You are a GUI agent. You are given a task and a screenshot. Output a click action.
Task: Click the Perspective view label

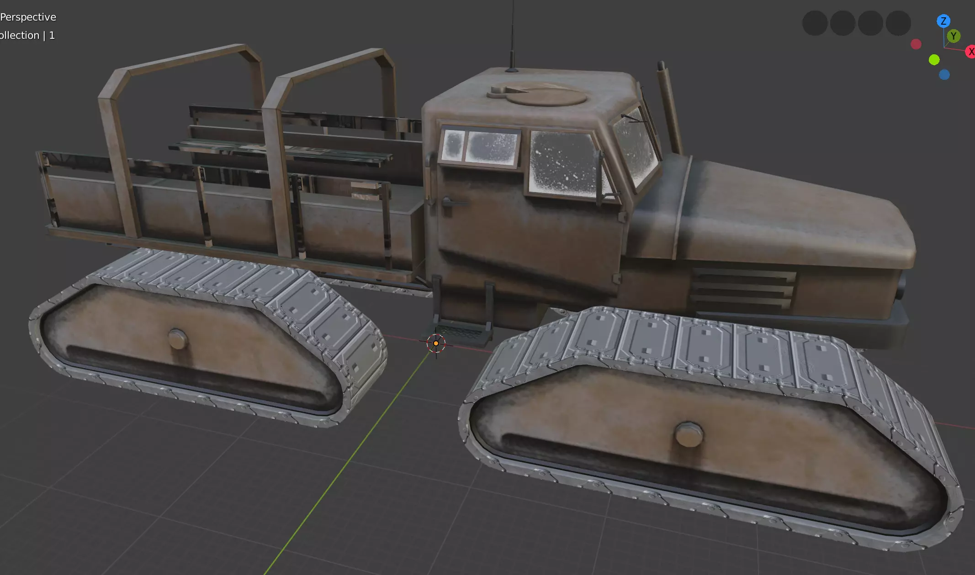click(x=28, y=17)
